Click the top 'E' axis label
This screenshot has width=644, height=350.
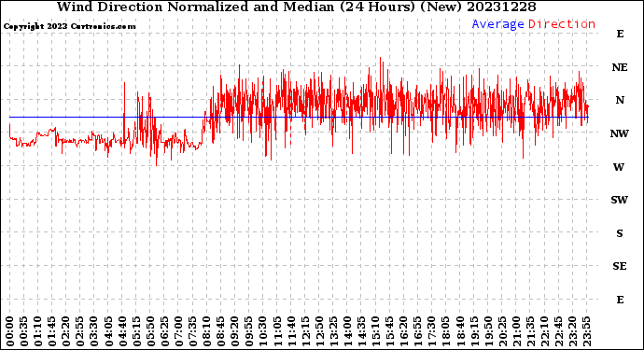[x=620, y=35]
